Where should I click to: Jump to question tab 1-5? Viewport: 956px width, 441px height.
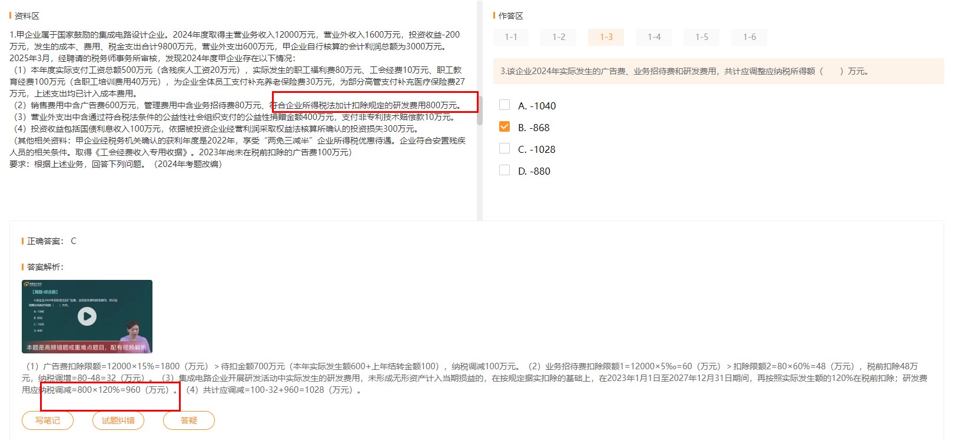pyautogui.click(x=702, y=37)
